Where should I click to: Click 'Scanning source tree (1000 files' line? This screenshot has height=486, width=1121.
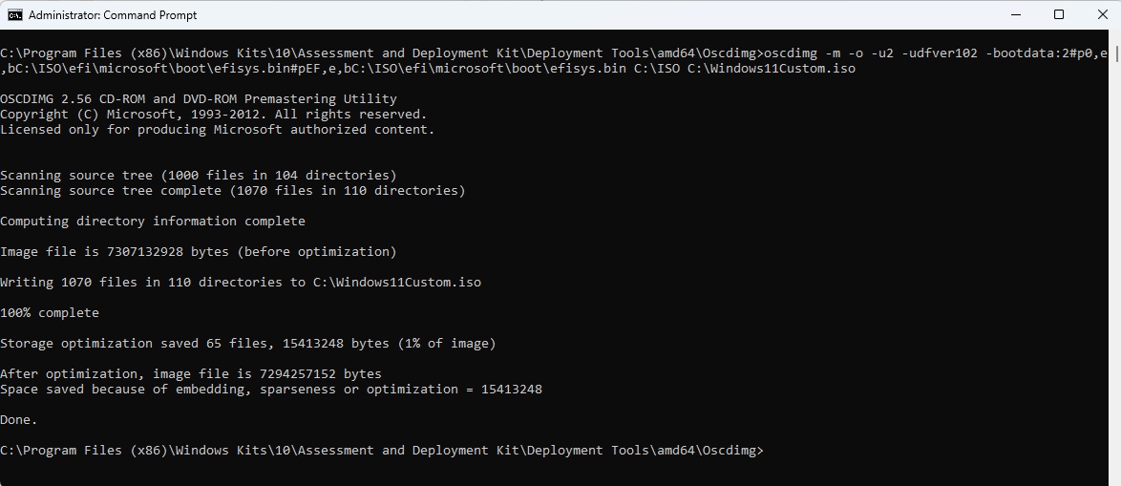pos(198,175)
